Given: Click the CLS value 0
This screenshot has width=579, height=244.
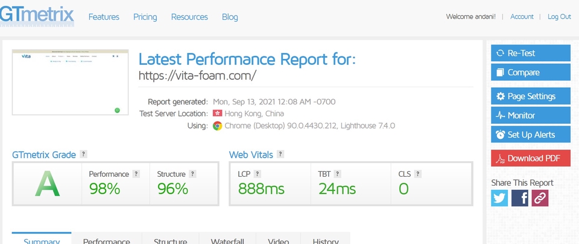Looking at the screenshot, I should pos(403,189).
